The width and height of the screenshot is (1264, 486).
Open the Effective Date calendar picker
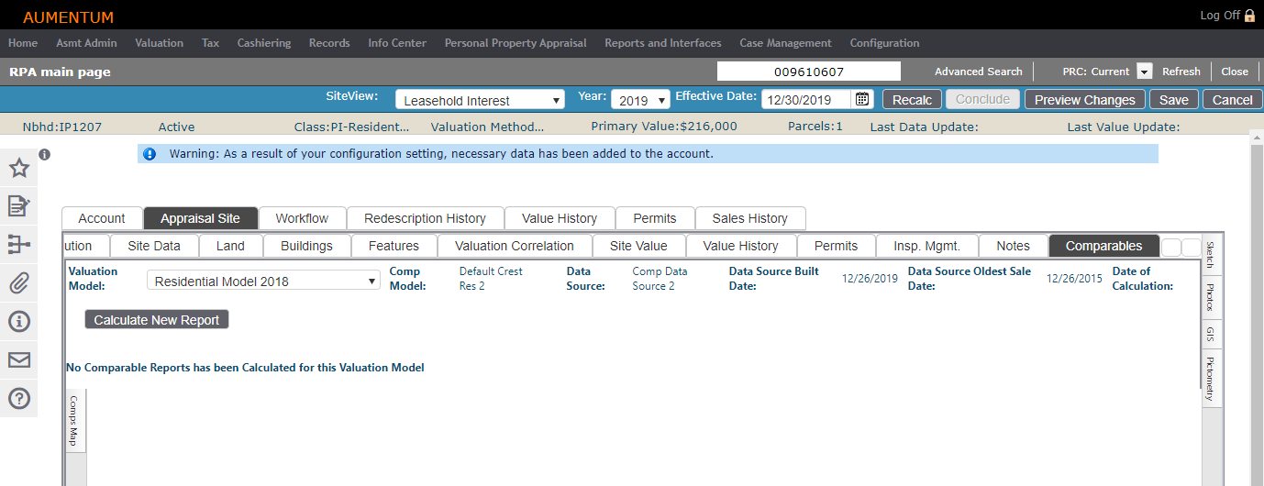click(x=862, y=100)
